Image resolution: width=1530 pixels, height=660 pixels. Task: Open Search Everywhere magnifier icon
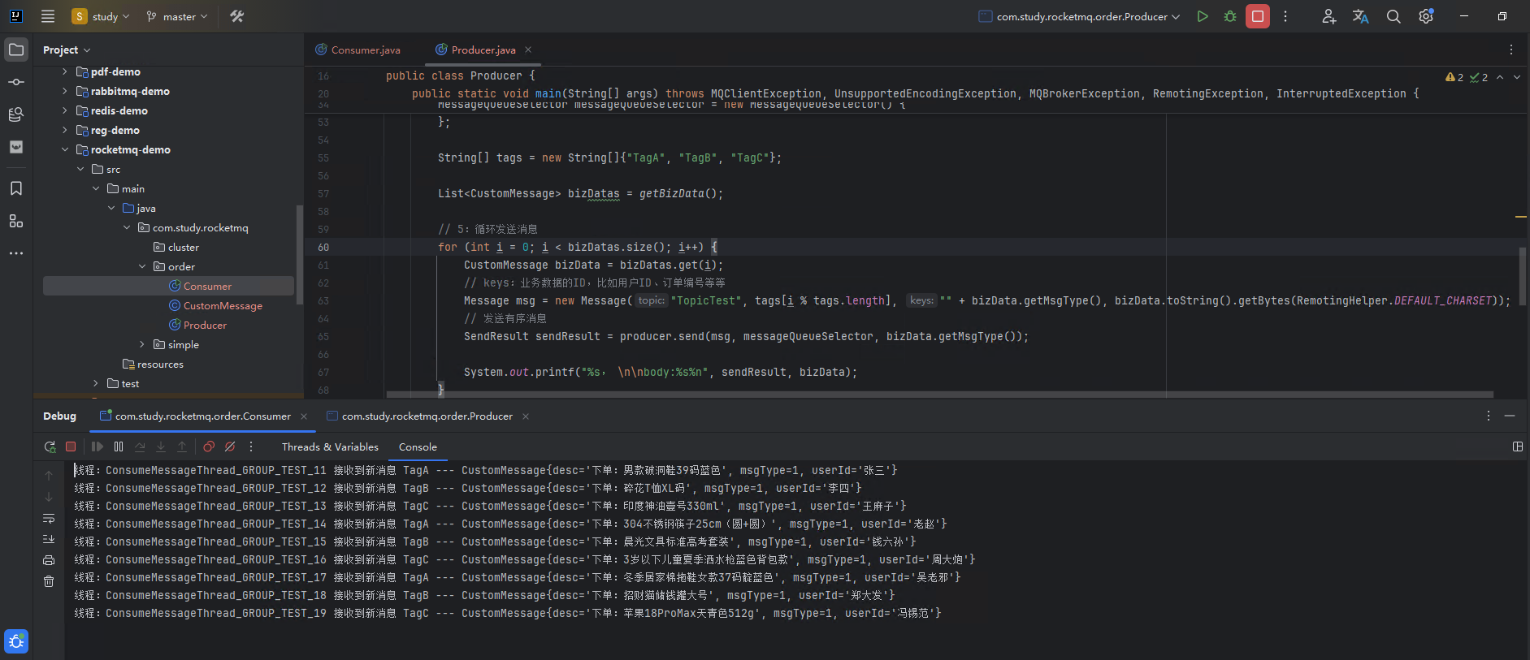coord(1393,16)
